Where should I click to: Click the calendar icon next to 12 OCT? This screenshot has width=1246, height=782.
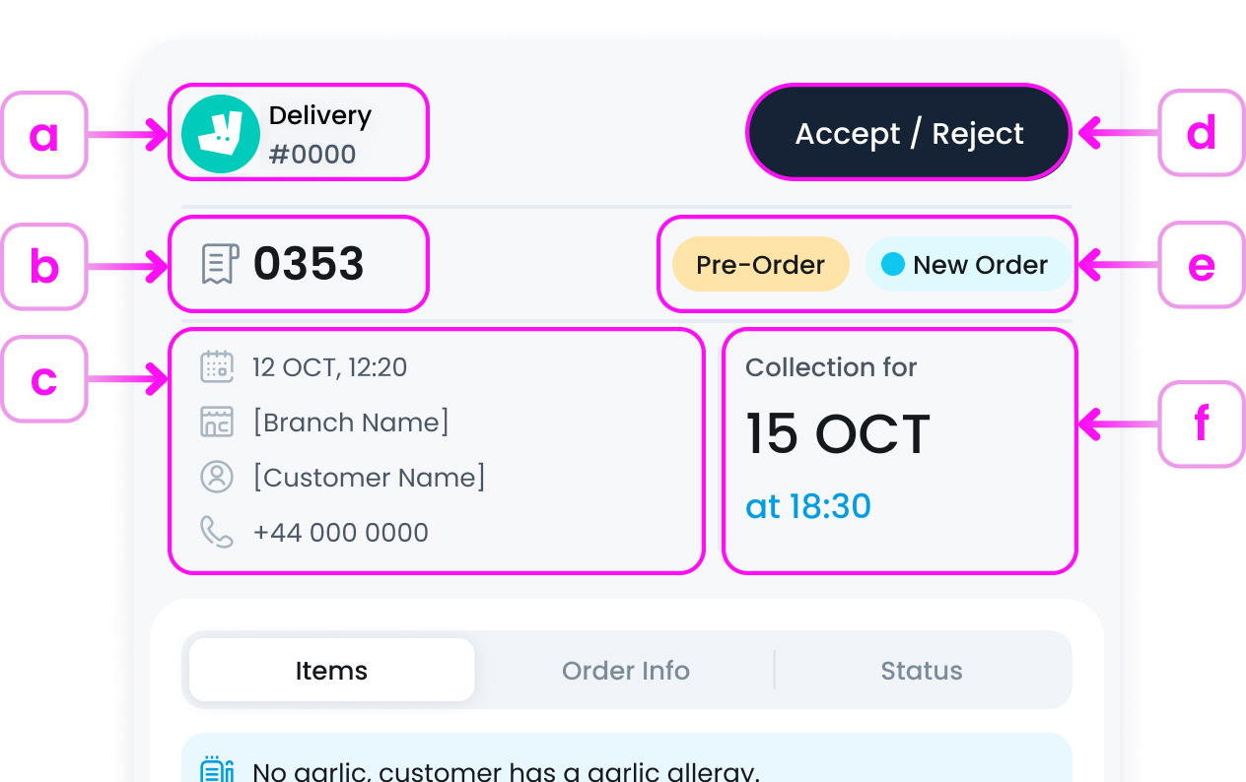click(217, 367)
